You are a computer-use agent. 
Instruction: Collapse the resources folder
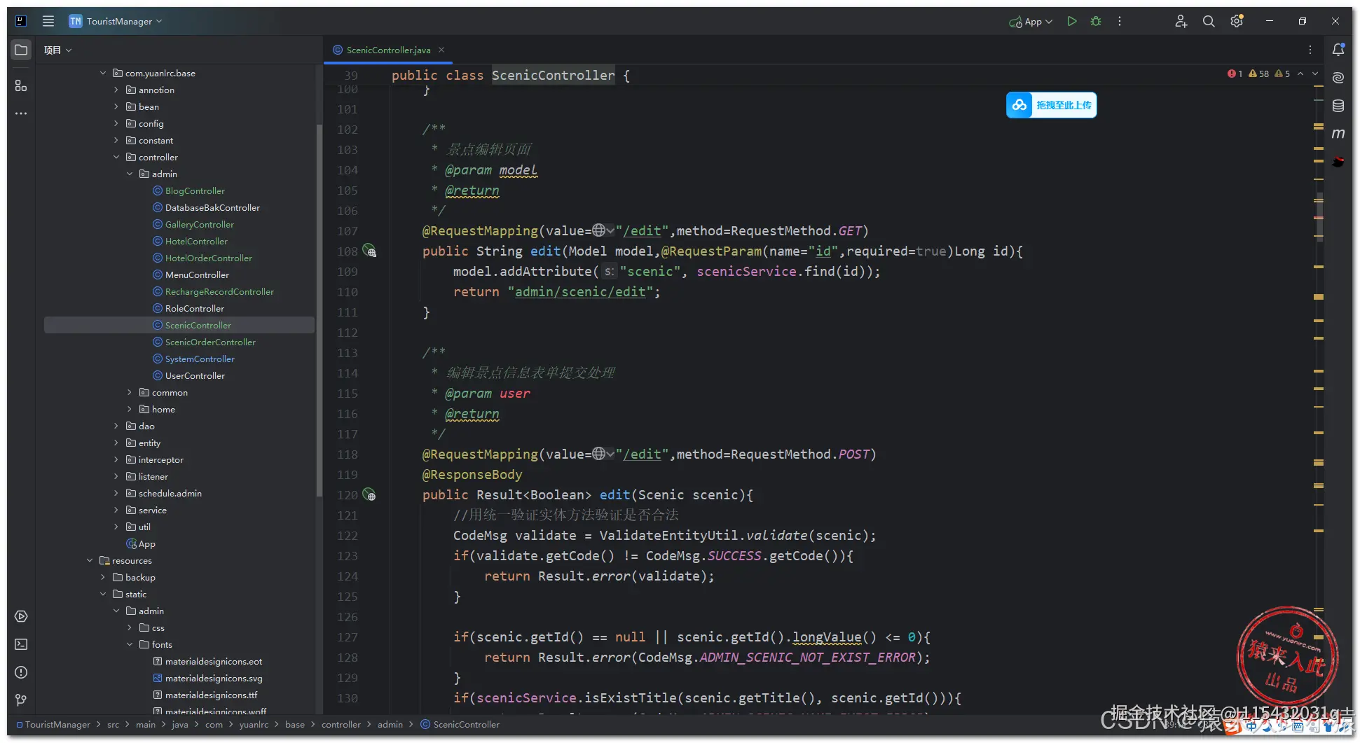[x=90, y=560]
